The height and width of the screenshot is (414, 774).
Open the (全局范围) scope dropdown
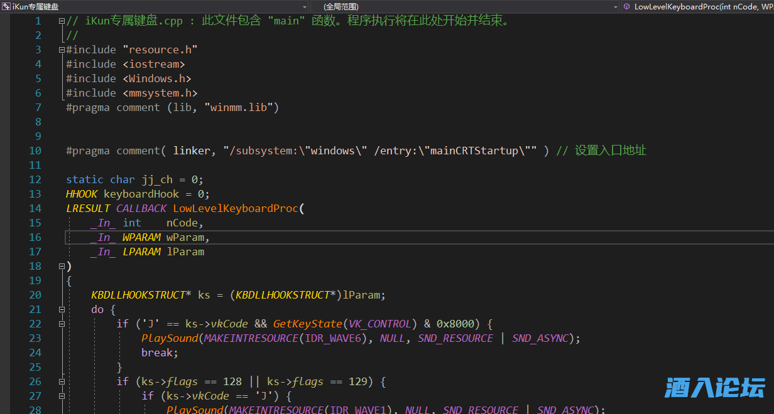(465, 6)
